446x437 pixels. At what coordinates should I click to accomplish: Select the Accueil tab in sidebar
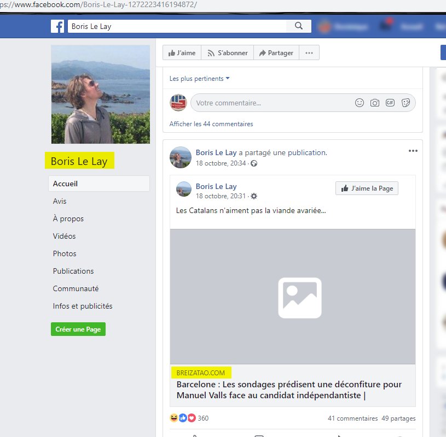click(x=99, y=184)
